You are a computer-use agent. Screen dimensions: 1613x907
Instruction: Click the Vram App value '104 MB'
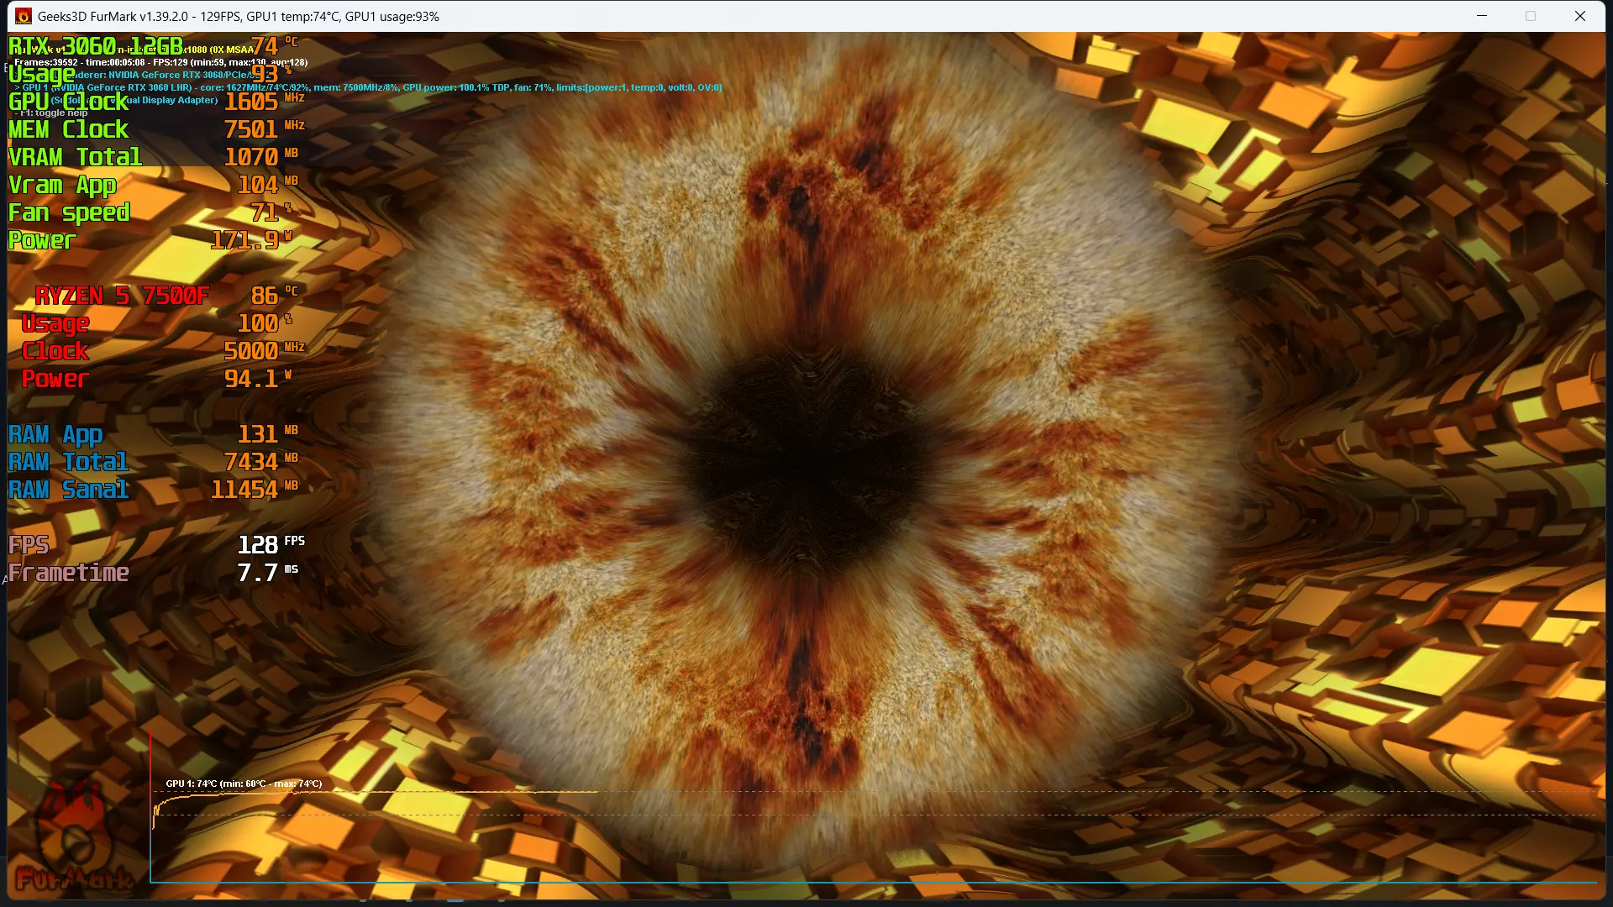click(268, 185)
